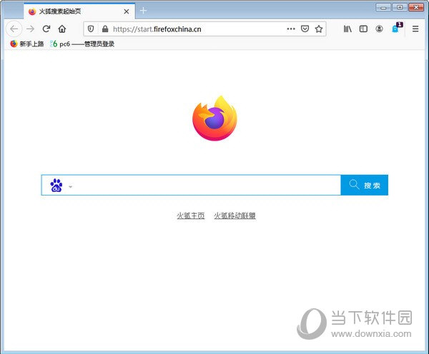This screenshot has height=354, width=429.
Task: Click the blue 搜索 search button
Action: 365,185
